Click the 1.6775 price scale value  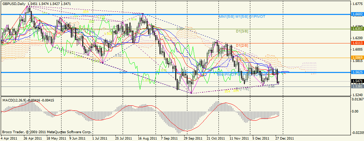click(x=357, y=4)
